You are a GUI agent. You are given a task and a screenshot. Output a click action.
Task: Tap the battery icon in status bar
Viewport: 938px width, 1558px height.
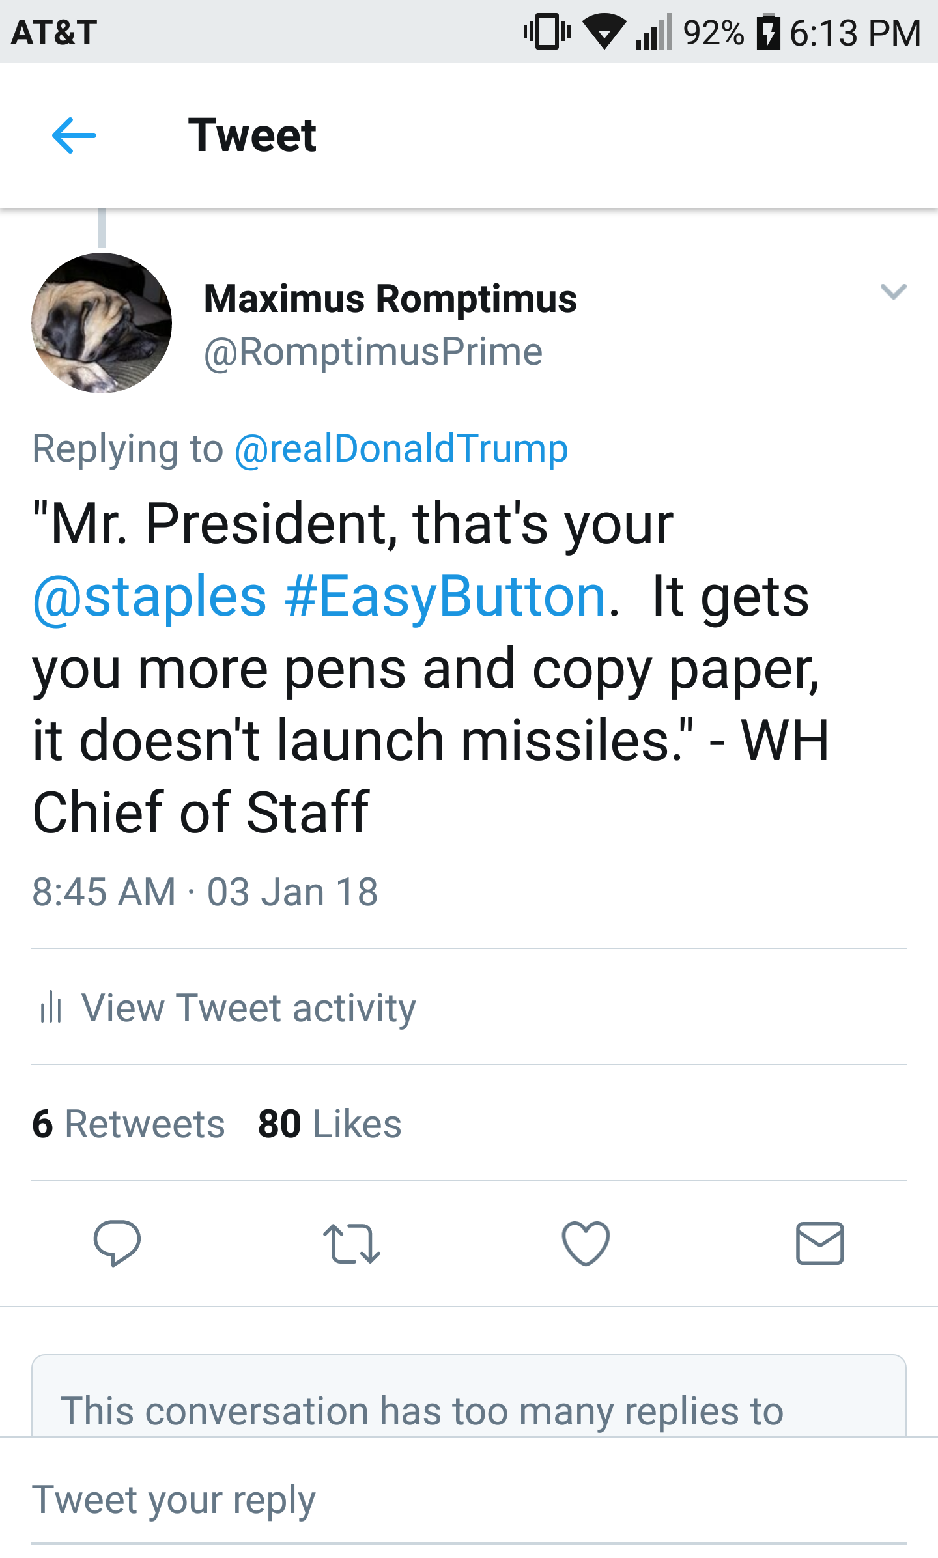(x=768, y=32)
